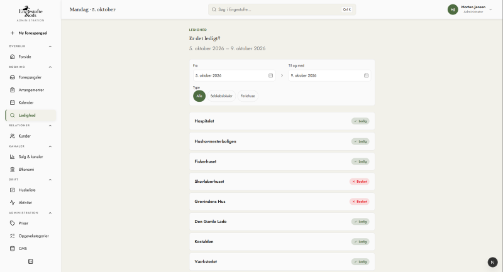Click the Salg & kanaler chart icon
The image size is (503, 272).
pyautogui.click(x=12, y=156)
